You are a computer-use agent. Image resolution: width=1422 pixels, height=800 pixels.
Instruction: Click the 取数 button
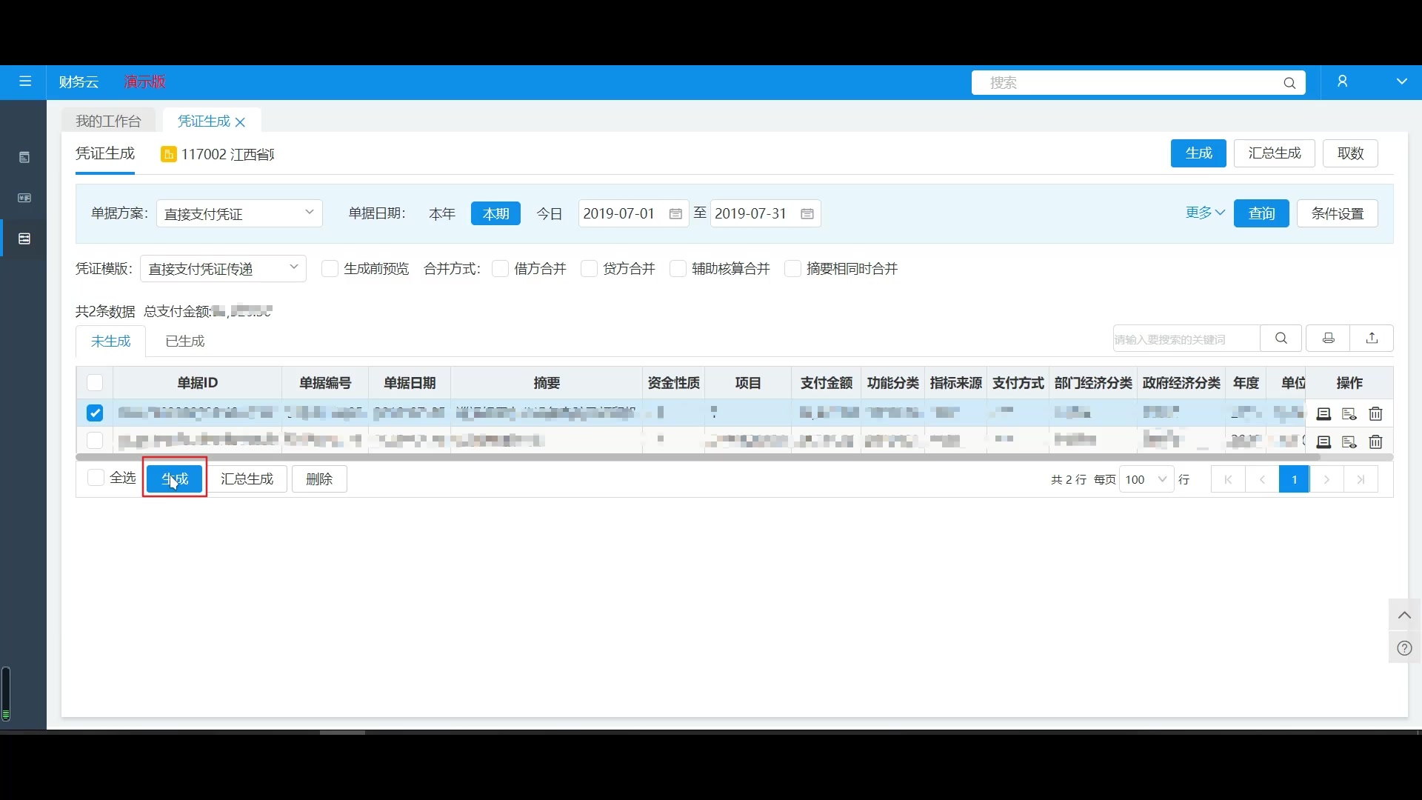(1350, 153)
